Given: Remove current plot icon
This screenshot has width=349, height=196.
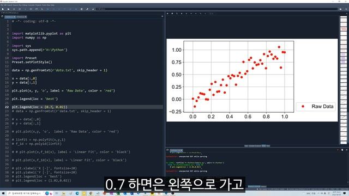Looking at the screenshot, I should coord(182,14).
